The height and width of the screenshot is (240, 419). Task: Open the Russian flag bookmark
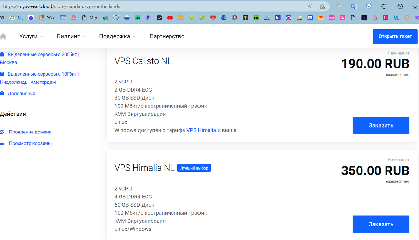pyautogui.click(x=127, y=18)
